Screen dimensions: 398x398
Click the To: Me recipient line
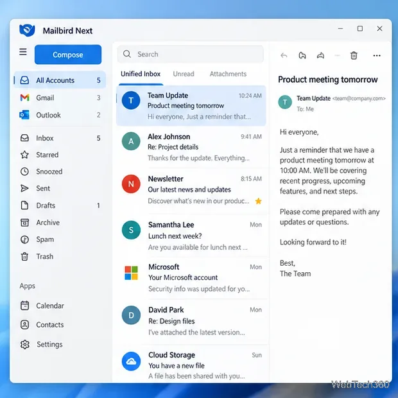coord(306,109)
